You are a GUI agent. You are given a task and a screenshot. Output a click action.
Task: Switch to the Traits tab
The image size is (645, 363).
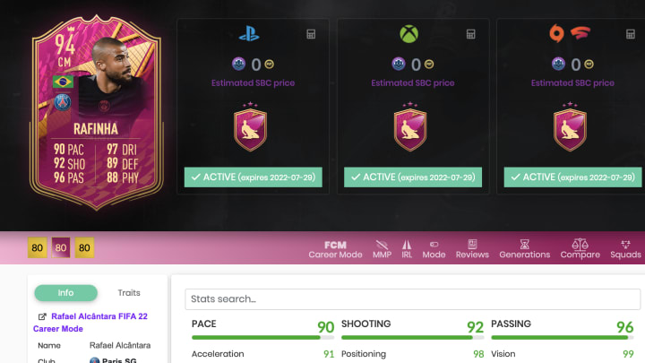click(129, 292)
